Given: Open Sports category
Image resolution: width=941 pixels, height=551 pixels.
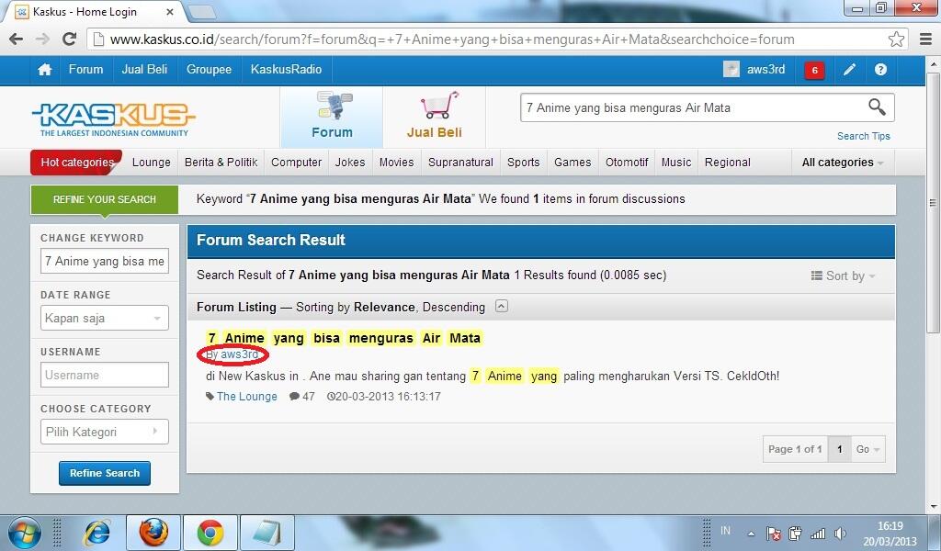Looking at the screenshot, I should pyautogui.click(x=523, y=163).
